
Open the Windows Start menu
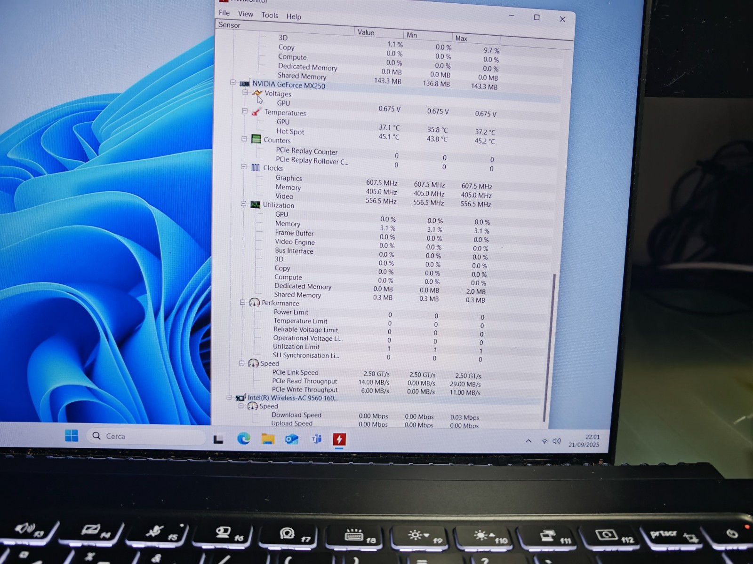(72, 436)
